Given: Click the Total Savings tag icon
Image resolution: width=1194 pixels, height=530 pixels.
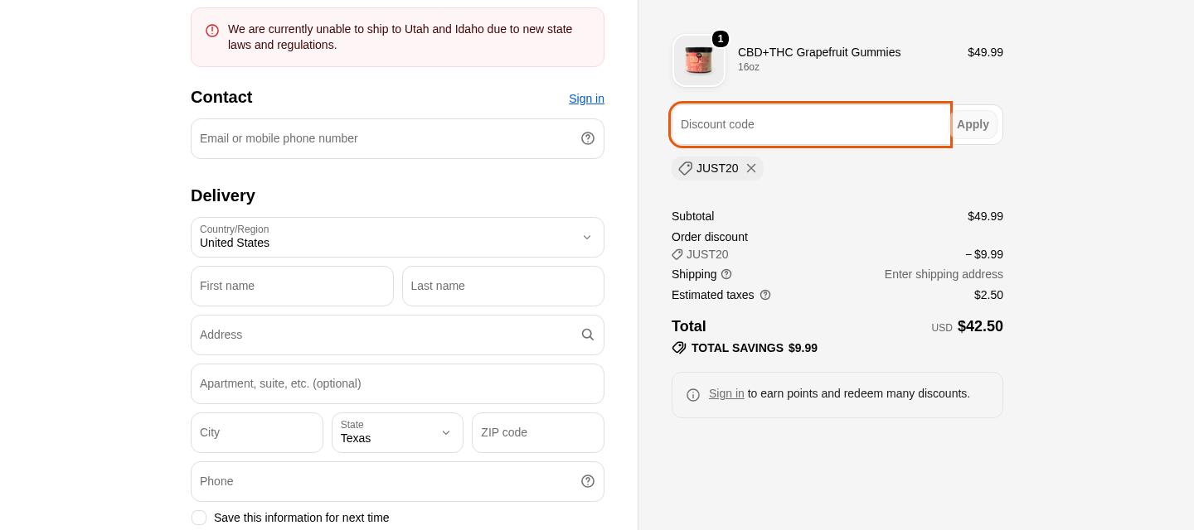Looking at the screenshot, I should (x=679, y=348).
